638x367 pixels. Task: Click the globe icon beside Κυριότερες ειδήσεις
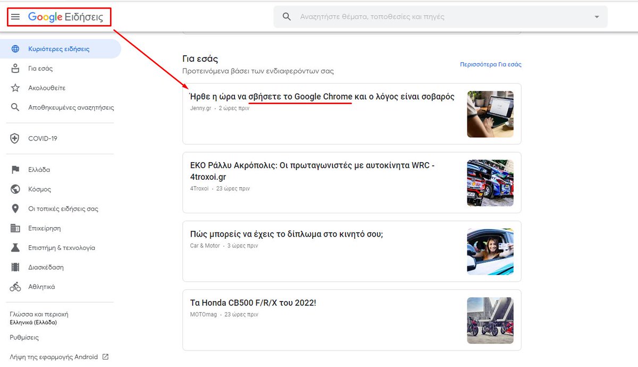[x=15, y=49]
